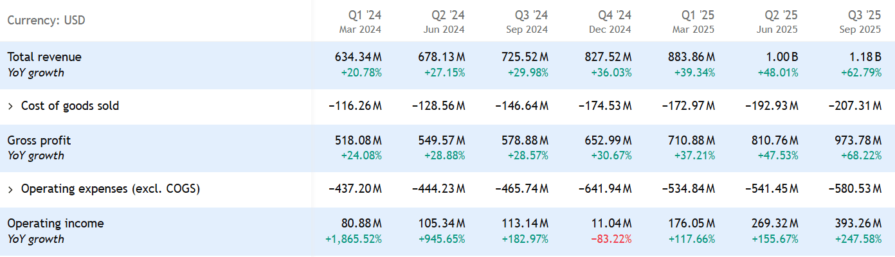The image size is (895, 257).
Task: Click the Operating income row label
Action: 55,224
